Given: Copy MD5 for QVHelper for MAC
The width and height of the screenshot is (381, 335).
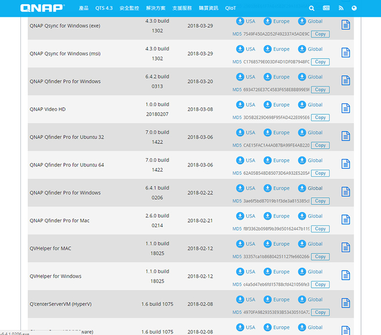Looking at the screenshot, I should coord(320,256).
